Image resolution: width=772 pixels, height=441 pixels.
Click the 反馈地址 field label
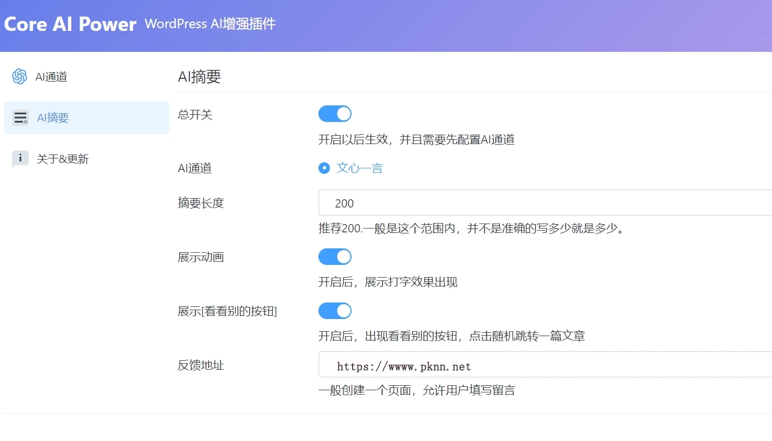click(x=201, y=365)
